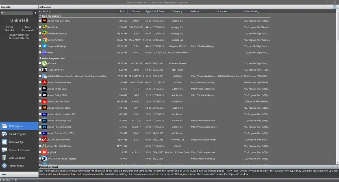Click the Forced Uninstall command
Image resolution: width=339 pixels, height=182 pixels.
[x=10, y=28]
